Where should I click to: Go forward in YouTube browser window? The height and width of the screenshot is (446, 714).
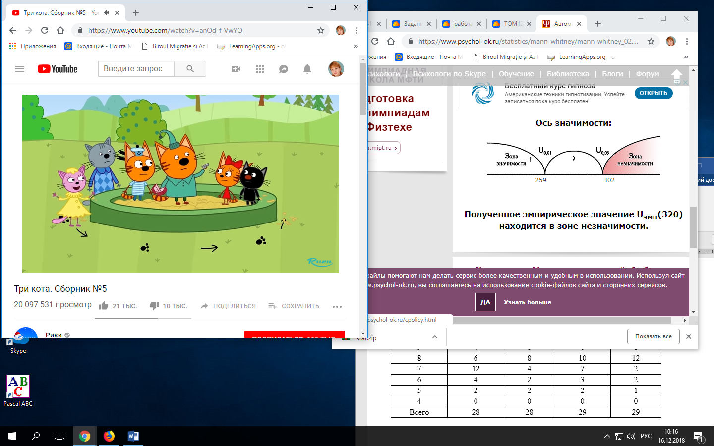pyautogui.click(x=29, y=30)
